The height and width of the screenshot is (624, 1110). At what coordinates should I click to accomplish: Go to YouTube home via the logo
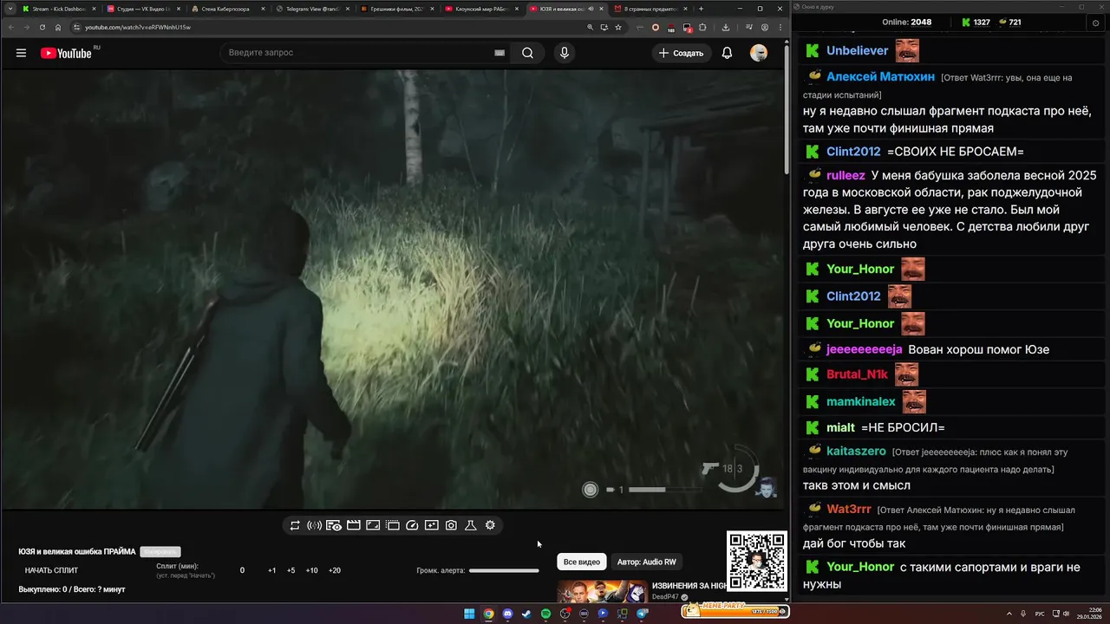[68, 53]
